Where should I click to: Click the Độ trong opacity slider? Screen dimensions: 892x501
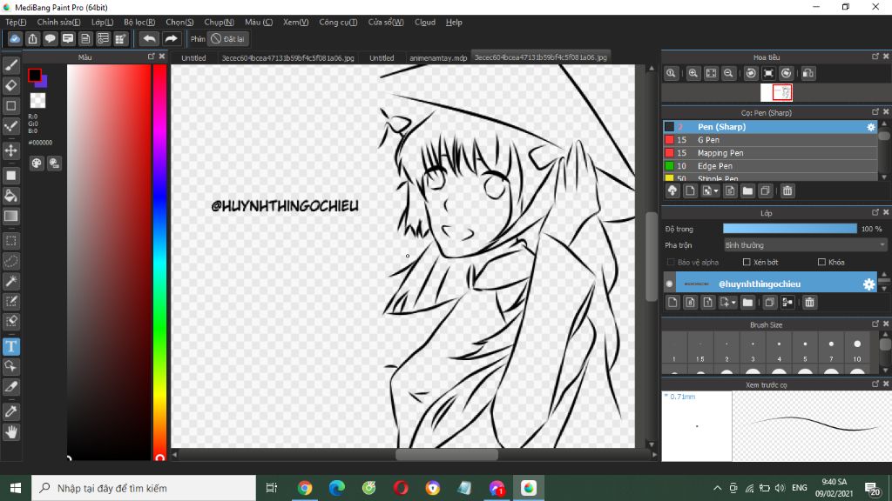pos(789,229)
